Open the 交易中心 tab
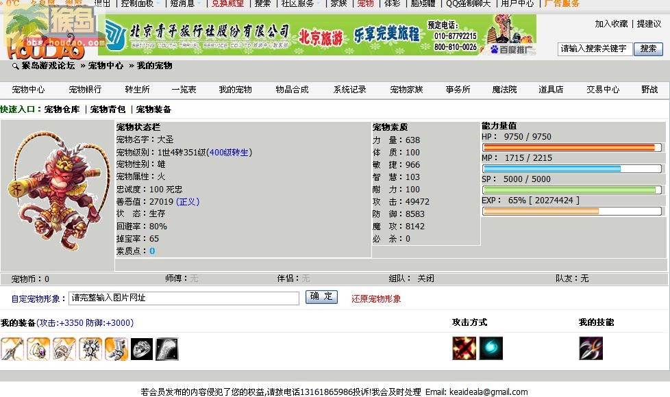Screen dimensions: 670x397 click(x=603, y=90)
